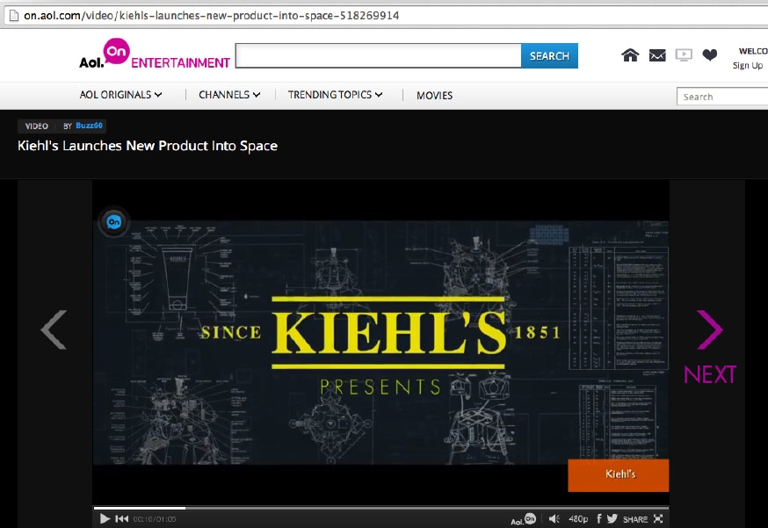Play the video
768x528 pixels.
pyautogui.click(x=105, y=518)
